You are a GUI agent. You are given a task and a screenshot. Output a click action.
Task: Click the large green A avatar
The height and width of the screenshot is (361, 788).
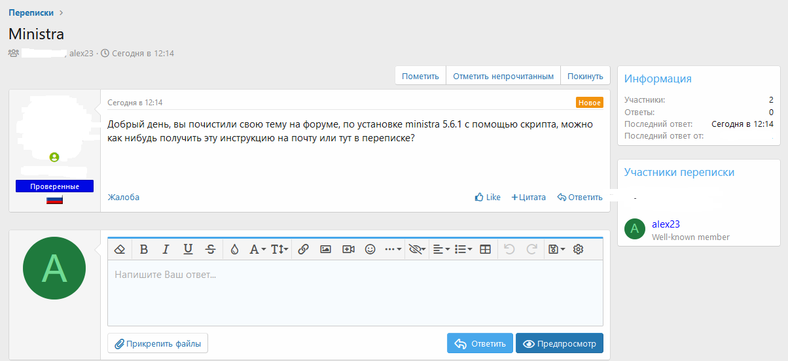(x=54, y=268)
